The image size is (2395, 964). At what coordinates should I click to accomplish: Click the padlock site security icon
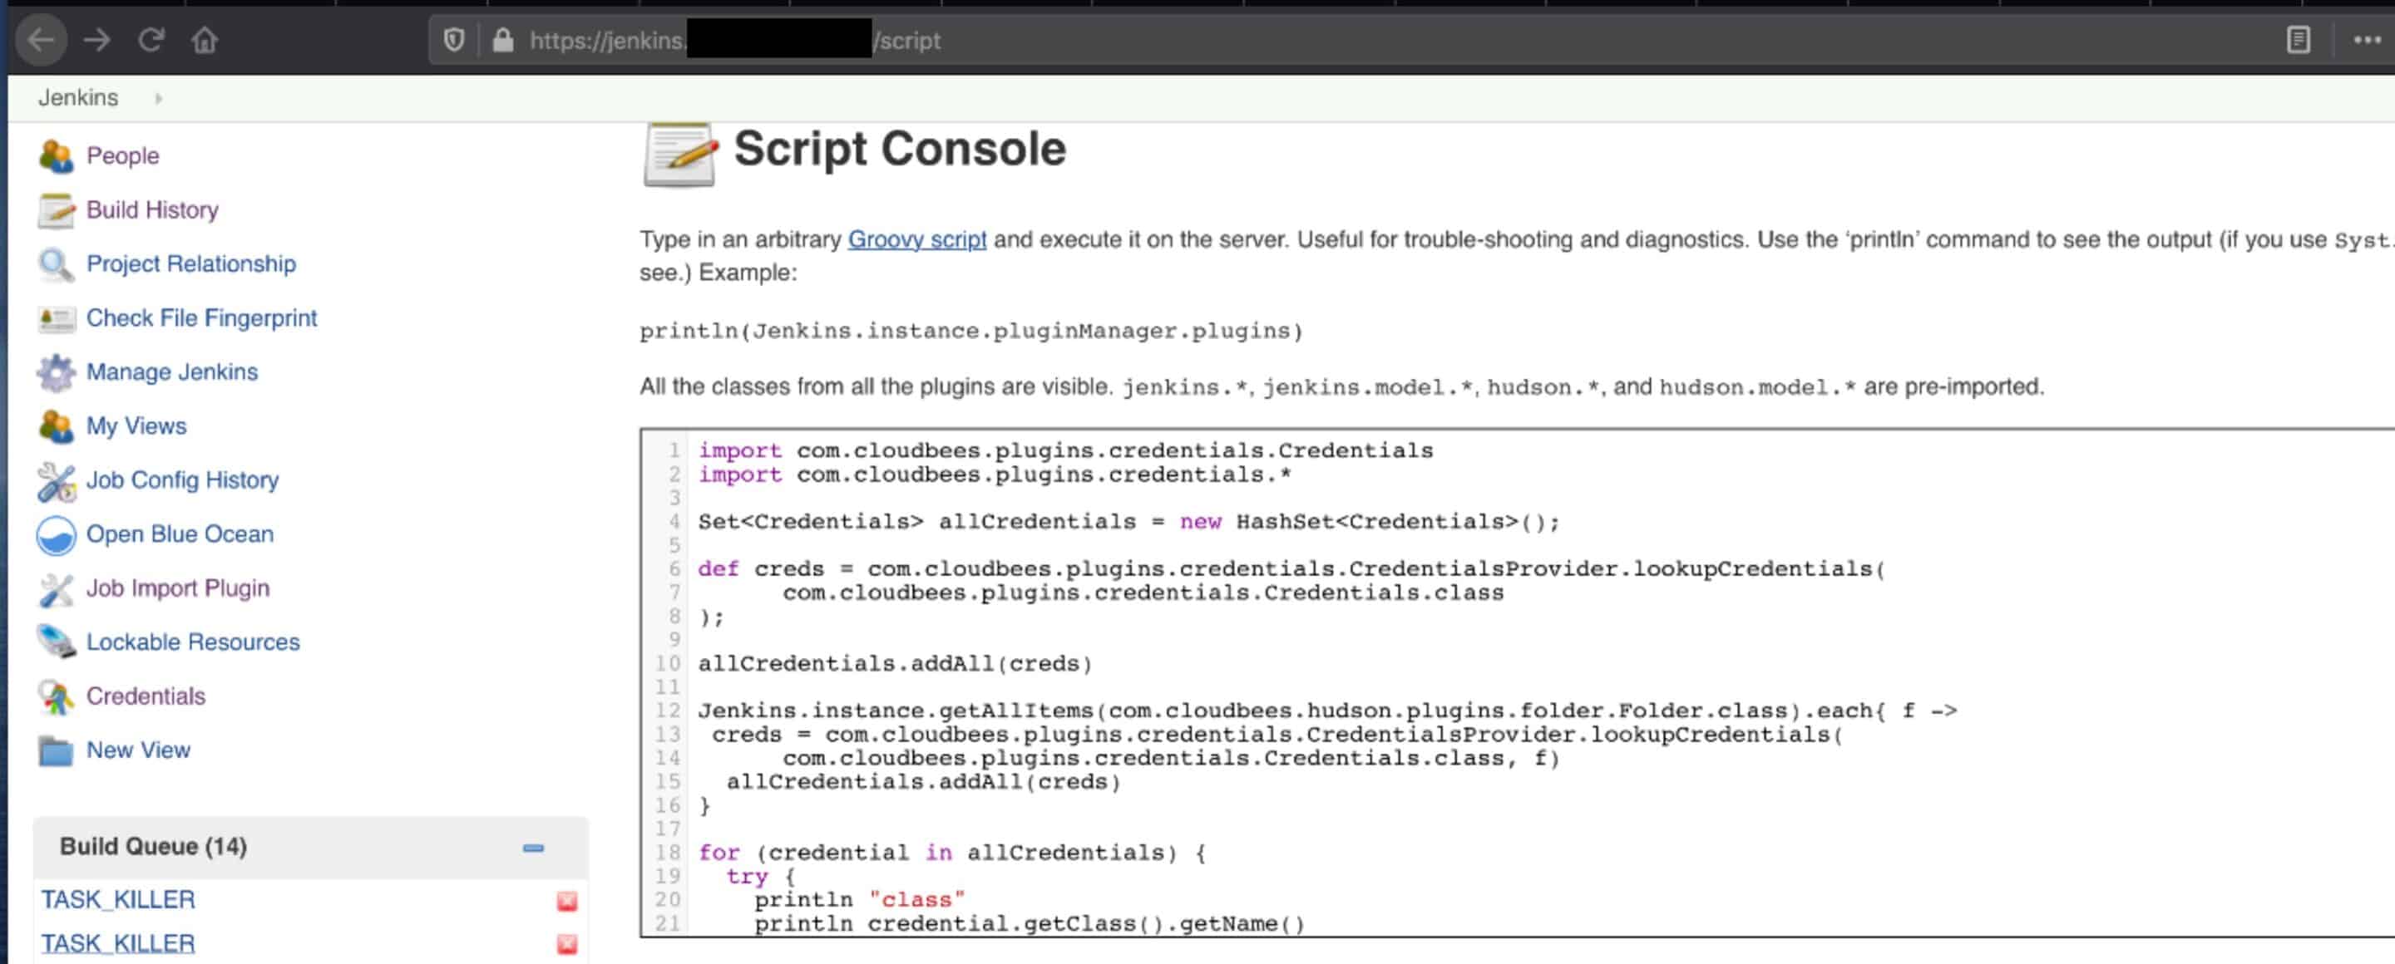tap(503, 40)
